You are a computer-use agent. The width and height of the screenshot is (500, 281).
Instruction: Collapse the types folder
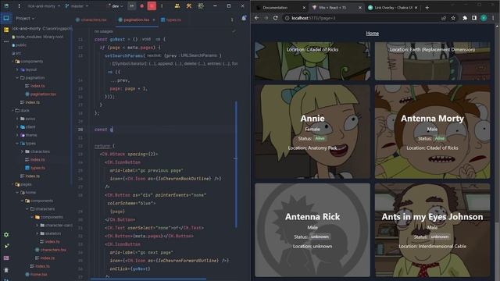tap(17, 144)
